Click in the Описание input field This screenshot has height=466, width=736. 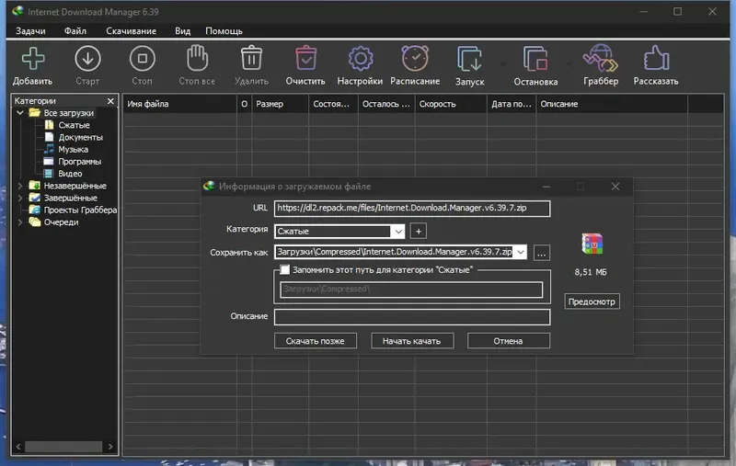tap(412, 317)
